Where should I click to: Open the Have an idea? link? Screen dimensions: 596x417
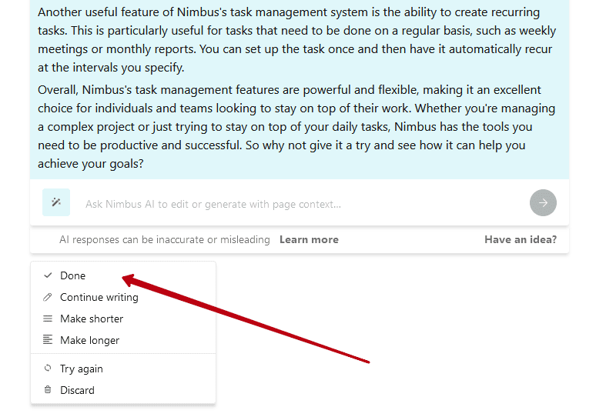coord(521,239)
